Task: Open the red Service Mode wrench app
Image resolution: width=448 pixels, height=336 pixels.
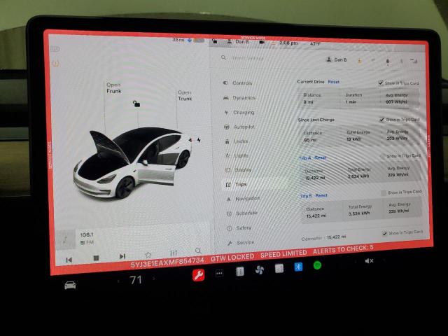Action: point(198,275)
